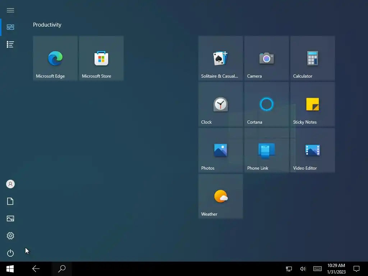Open the Clock app tile

[220, 104]
